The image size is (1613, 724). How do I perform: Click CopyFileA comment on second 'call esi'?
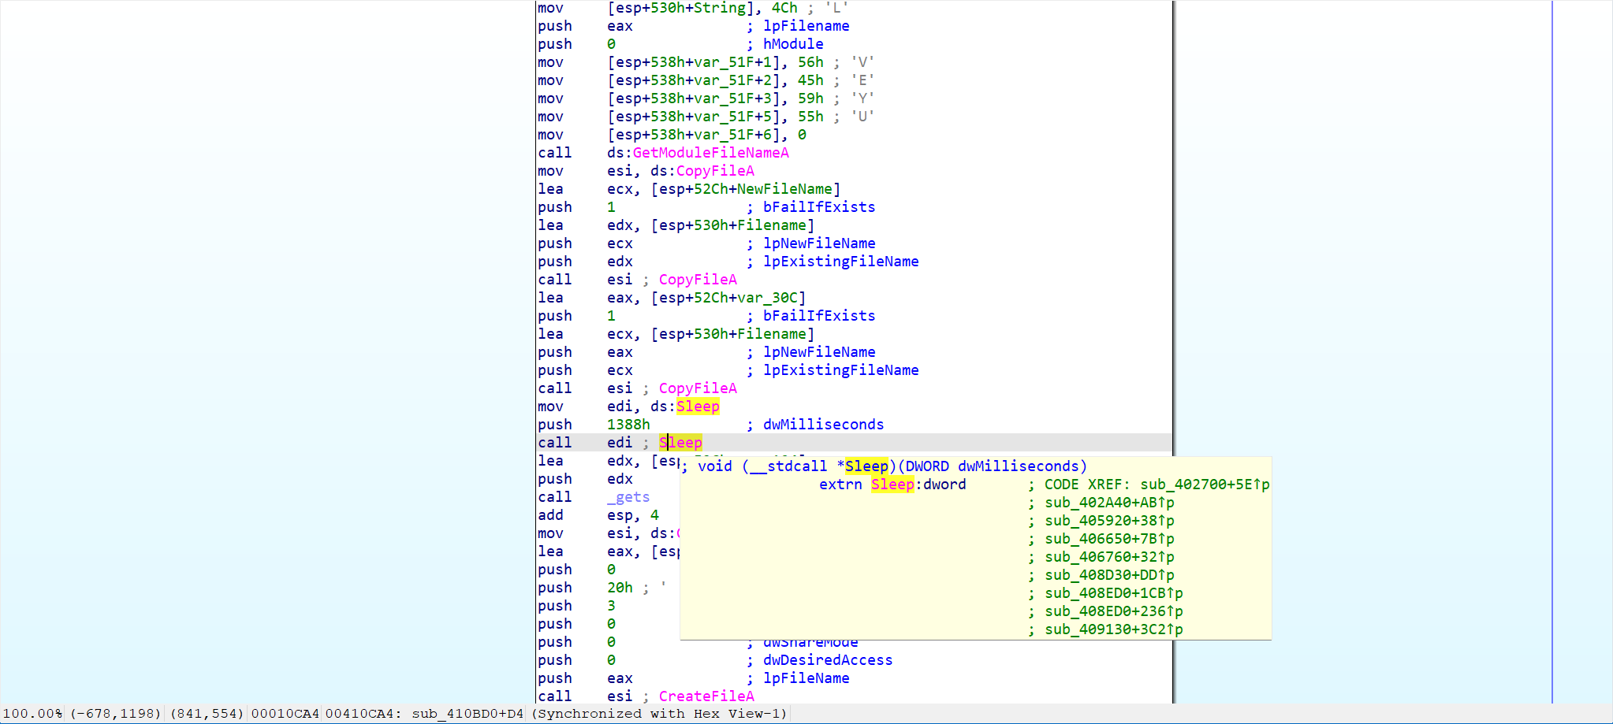[698, 388]
